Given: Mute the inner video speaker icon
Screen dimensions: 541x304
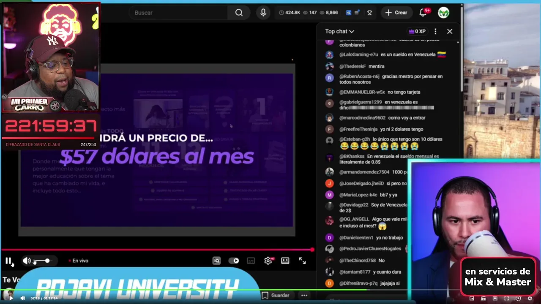Looking at the screenshot, I should [x=26, y=261].
